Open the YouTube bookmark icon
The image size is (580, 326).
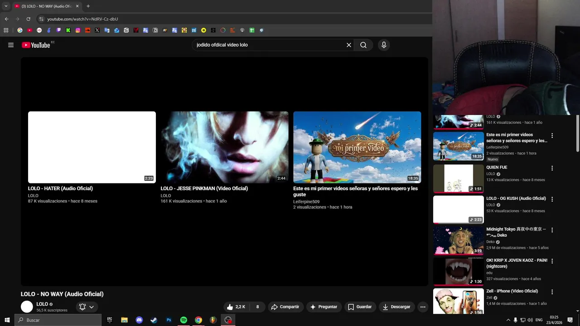(29, 30)
